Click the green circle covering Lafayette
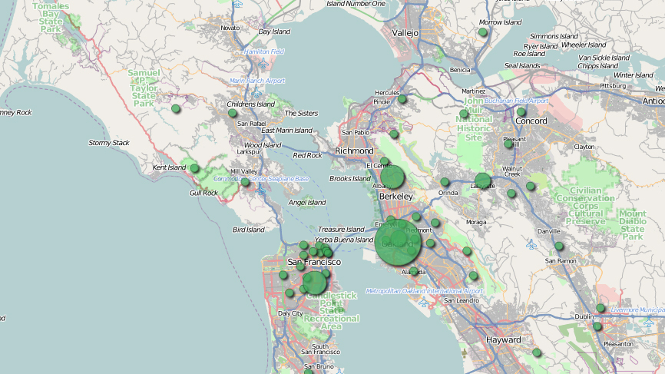Image resolution: width=665 pixels, height=374 pixels. 482,180
